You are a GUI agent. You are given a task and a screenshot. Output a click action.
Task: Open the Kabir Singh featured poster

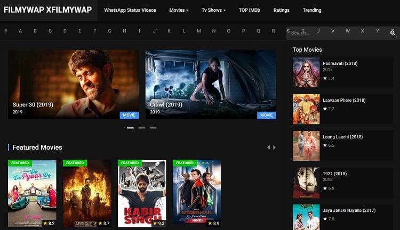click(142, 193)
